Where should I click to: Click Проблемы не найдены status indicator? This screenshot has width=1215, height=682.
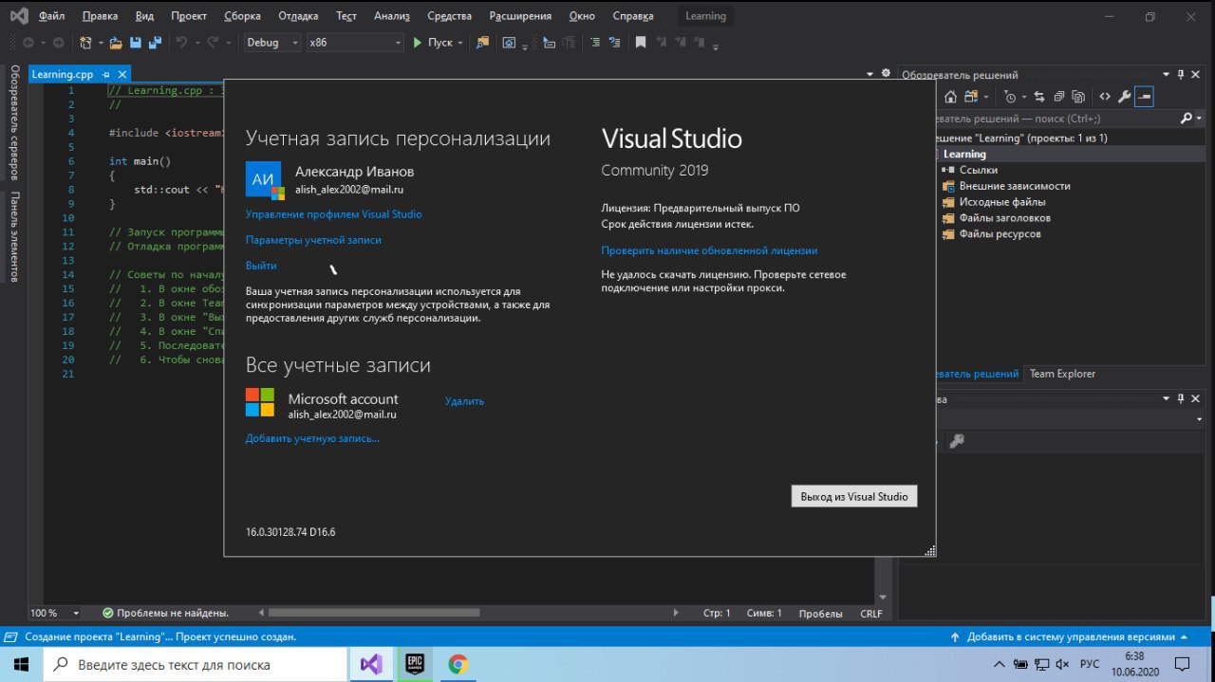pyautogui.click(x=166, y=613)
